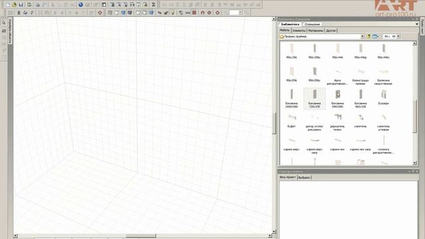Click the viewport vertical scrollbar thumb
425x239 pixels.
(274, 123)
